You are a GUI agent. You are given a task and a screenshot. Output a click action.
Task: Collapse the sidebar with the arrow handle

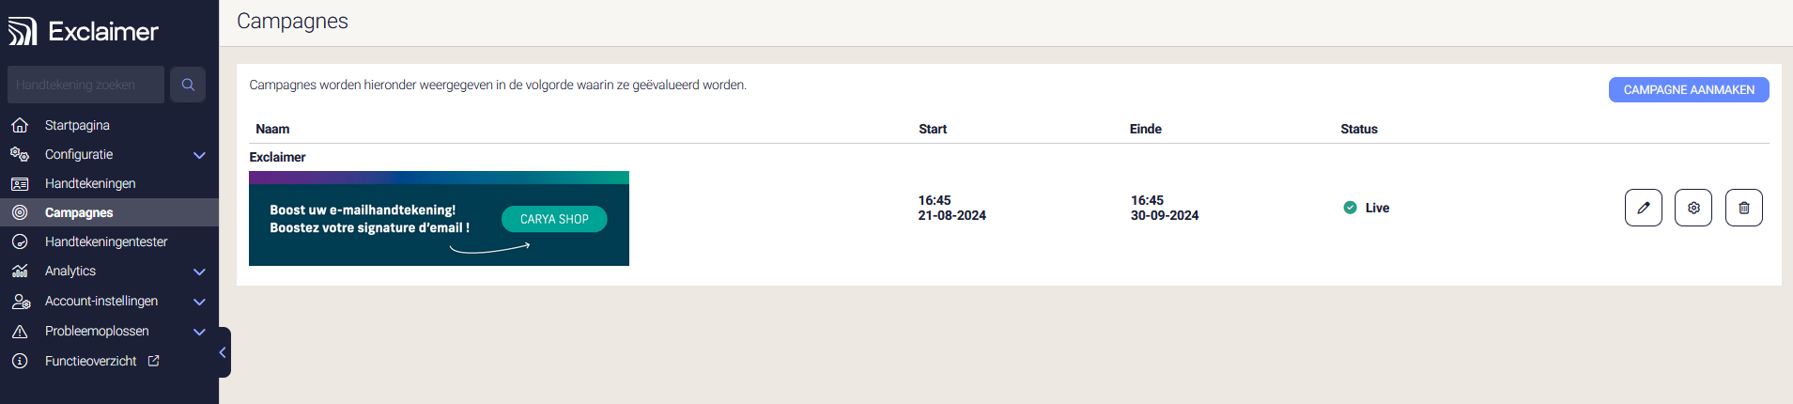(x=223, y=352)
